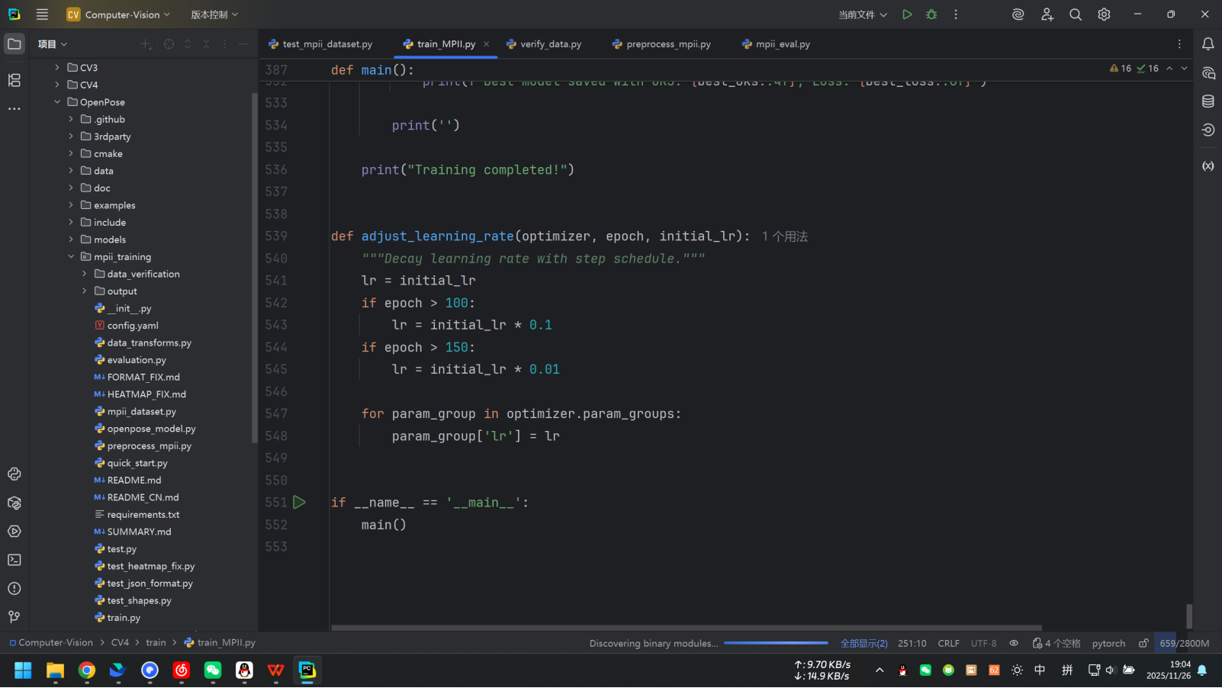The image size is (1222, 688).
Task: Click the pytorch interpreter in status bar
Action: point(1108,643)
